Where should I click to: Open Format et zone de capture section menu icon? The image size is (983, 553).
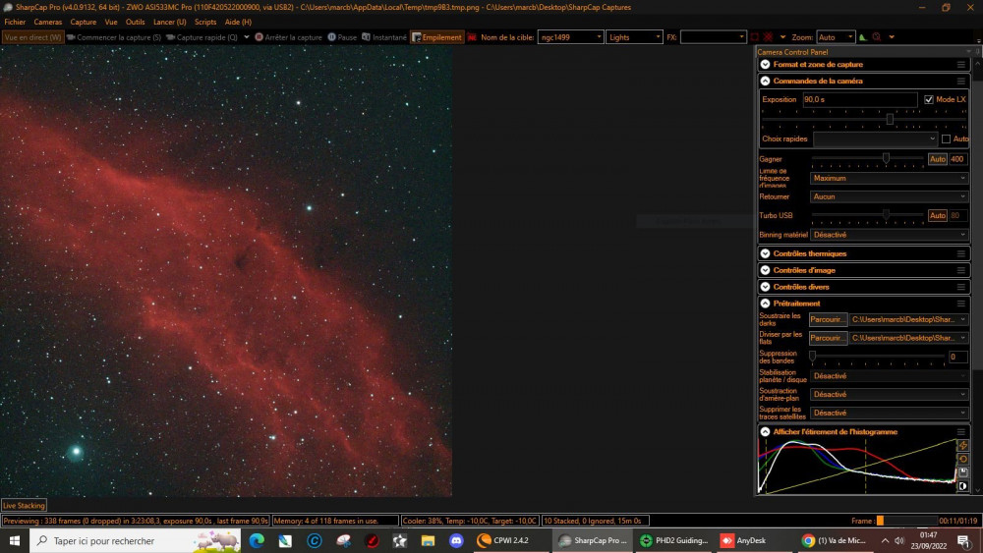(x=961, y=65)
